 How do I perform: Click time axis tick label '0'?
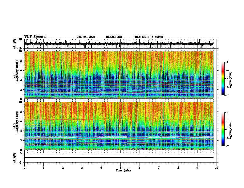pos(24,168)
